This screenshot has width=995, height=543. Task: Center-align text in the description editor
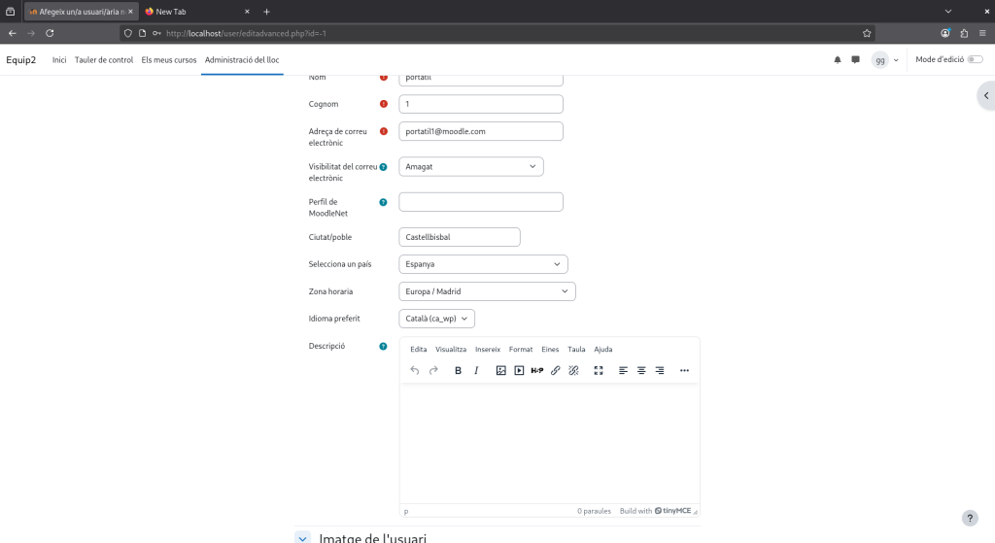[641, 370]
